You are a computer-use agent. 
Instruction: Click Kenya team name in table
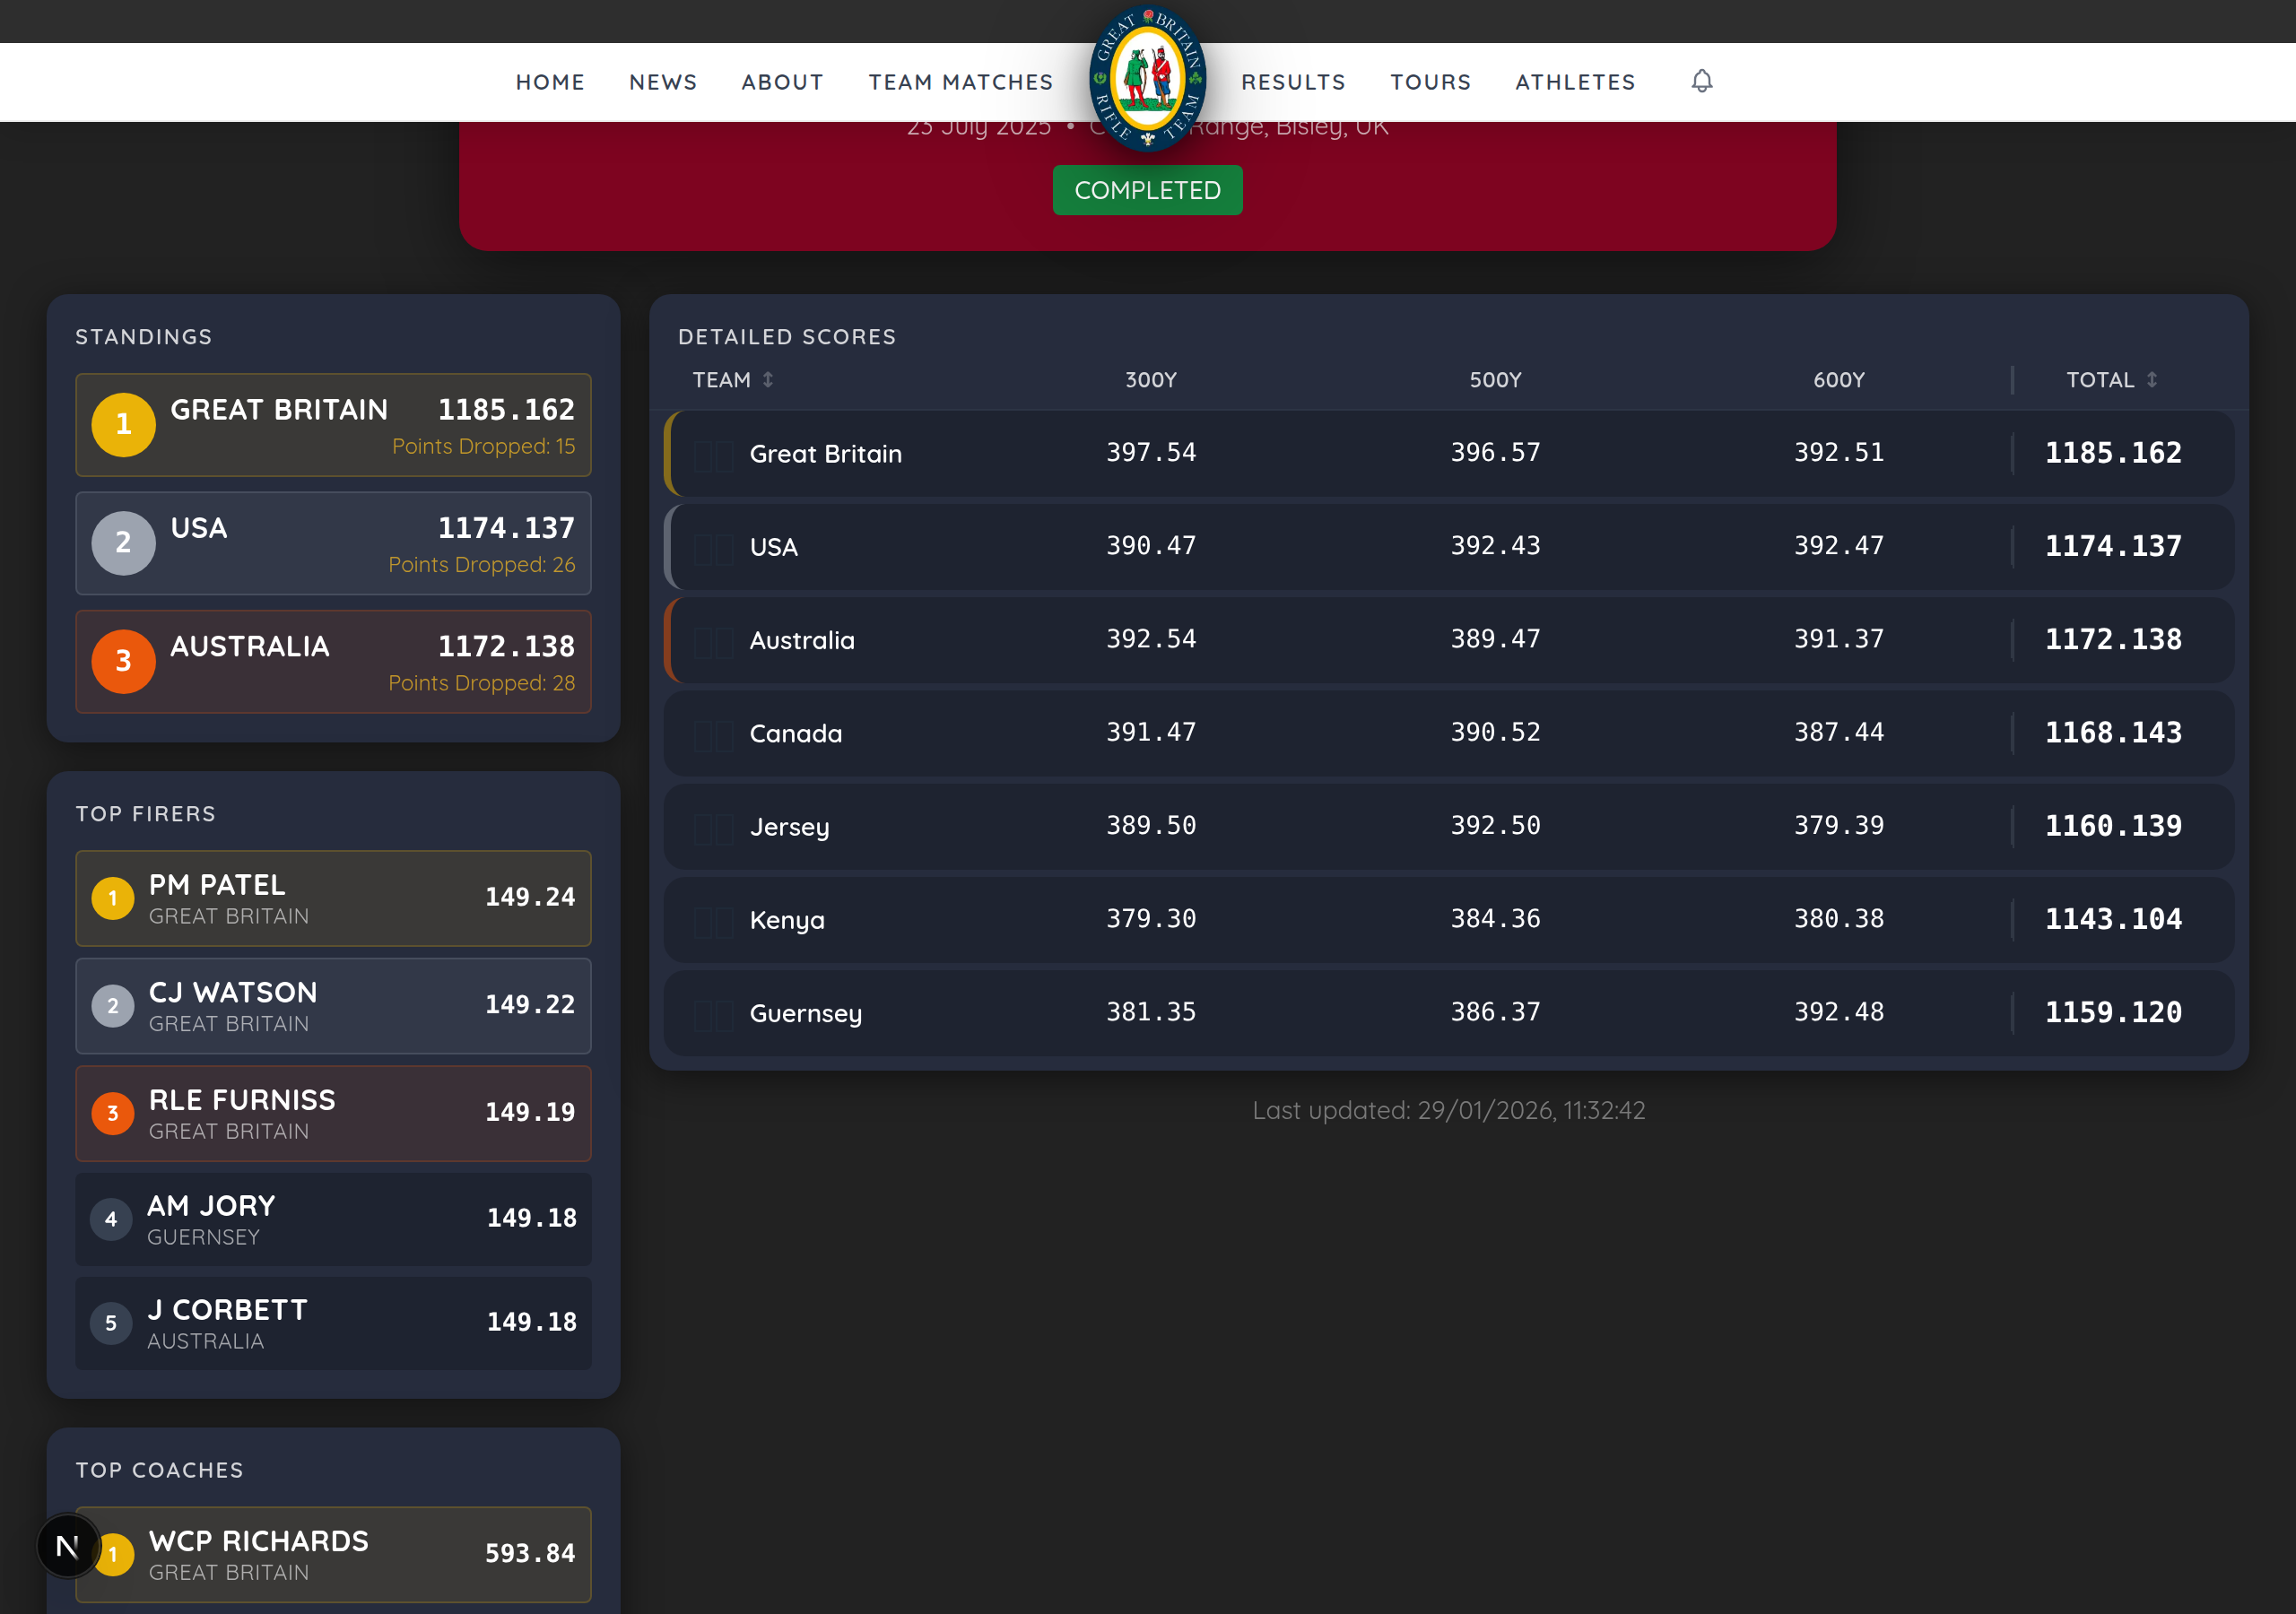click(x=787, y=921)
